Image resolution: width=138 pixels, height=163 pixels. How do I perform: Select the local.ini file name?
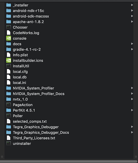pyautogui.click(x=20, y=83)
